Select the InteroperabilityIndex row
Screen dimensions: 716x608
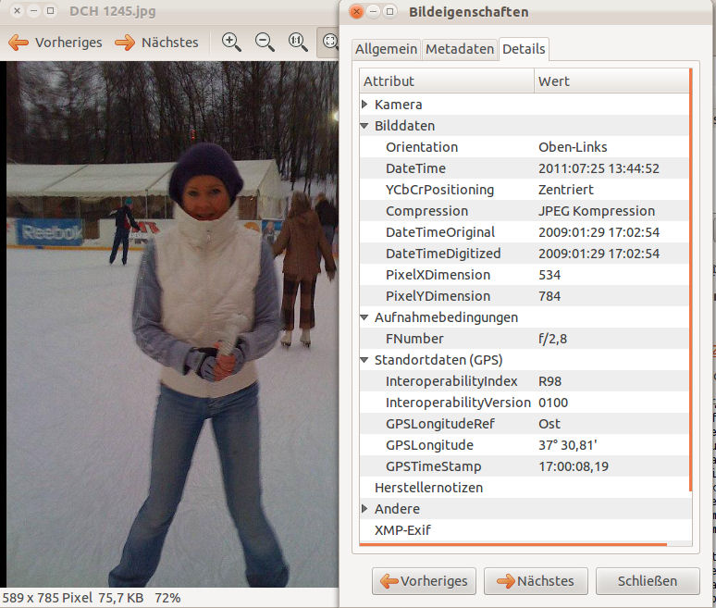(525, 381)
